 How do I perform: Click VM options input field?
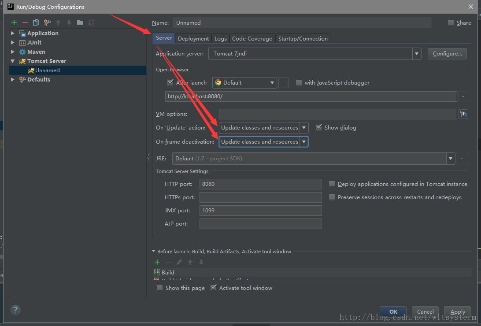(338, 114)
